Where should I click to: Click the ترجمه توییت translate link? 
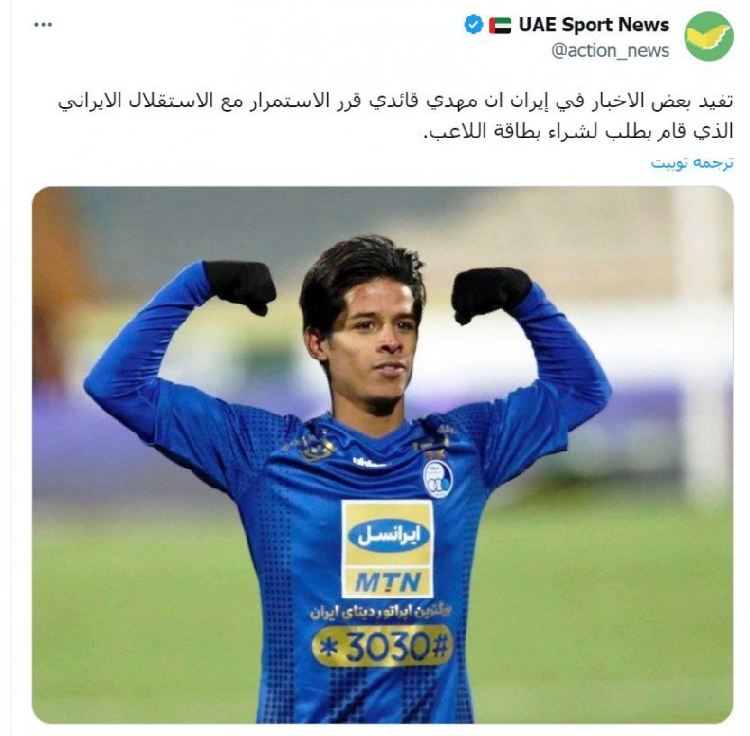pyautogui.click(x=691, y=163)
